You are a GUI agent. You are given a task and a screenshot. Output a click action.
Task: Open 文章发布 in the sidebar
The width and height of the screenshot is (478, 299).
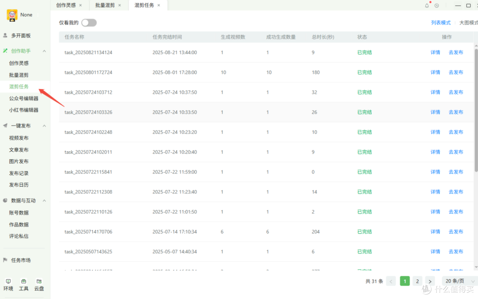click(x=19, y=150)
